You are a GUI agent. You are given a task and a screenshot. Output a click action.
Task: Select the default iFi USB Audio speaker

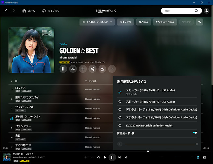[157, 92]
